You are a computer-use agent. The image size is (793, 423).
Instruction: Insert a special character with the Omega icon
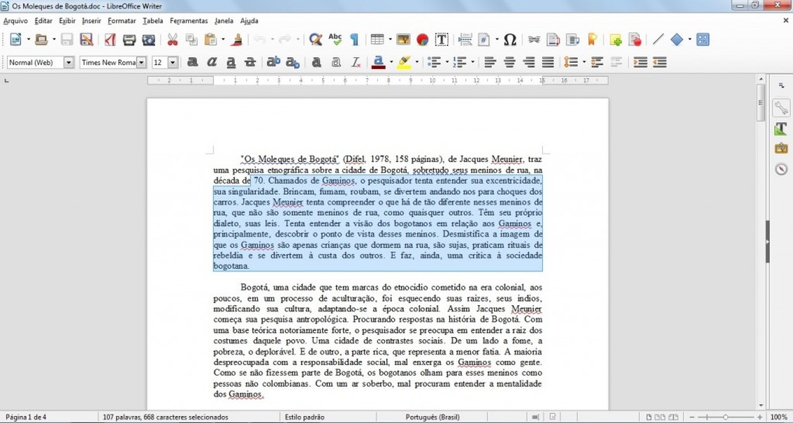coord(510,40)
